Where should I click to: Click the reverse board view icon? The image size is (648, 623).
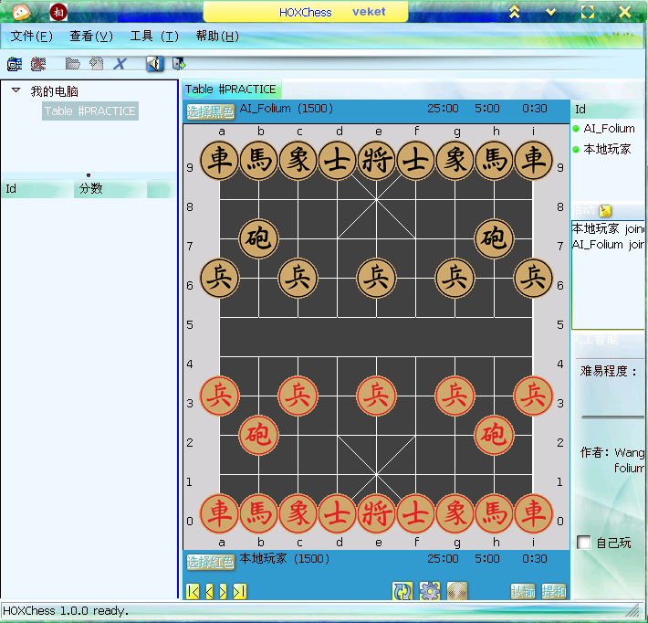pos(402,591)
